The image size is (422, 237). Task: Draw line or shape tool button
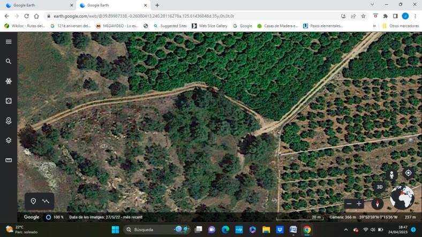pos(46,201)
